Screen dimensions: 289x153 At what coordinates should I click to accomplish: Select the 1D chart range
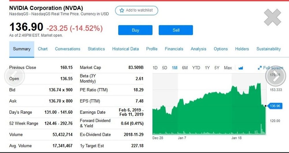155,68
